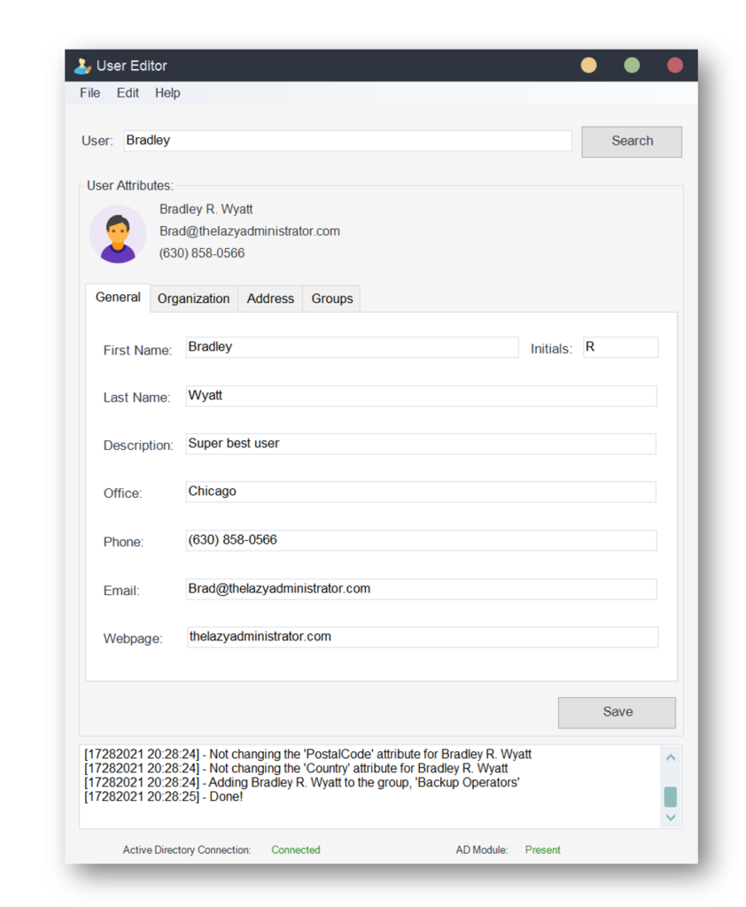The height and width of the screenshot is (907, 746).
Task: Click the Search button
Action: pyautogui.click(x=632, y=141)
